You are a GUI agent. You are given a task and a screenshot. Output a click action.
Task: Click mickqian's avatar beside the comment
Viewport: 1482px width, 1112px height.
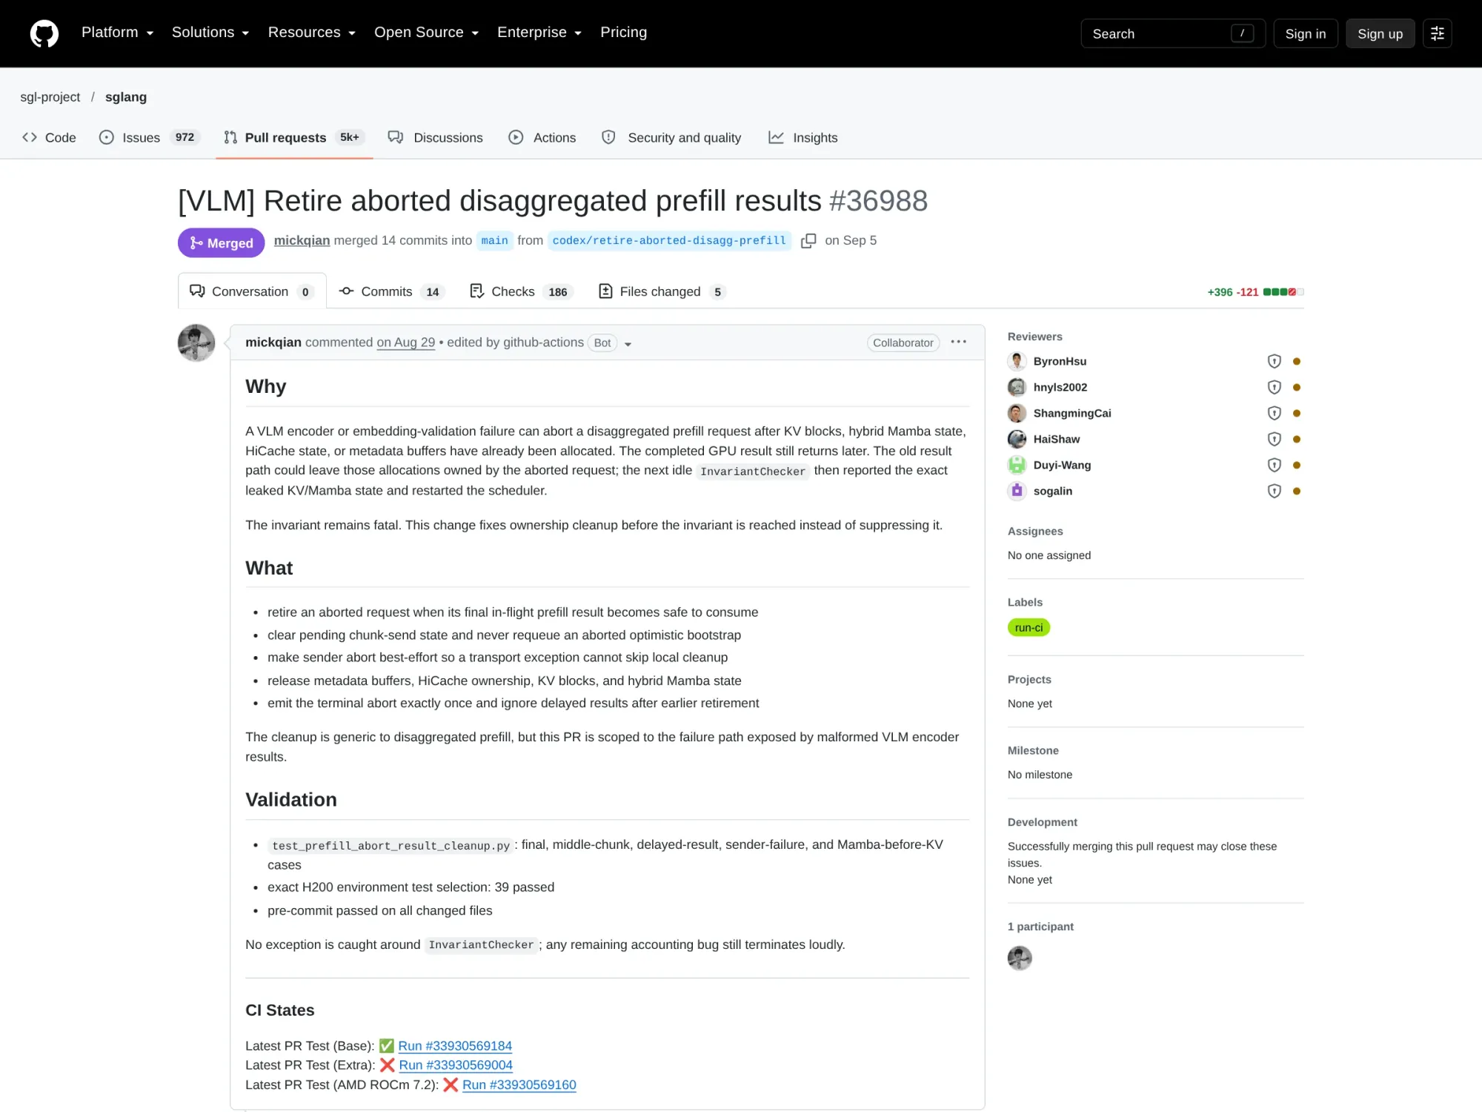pyautogui.click(x=196, y=342)
